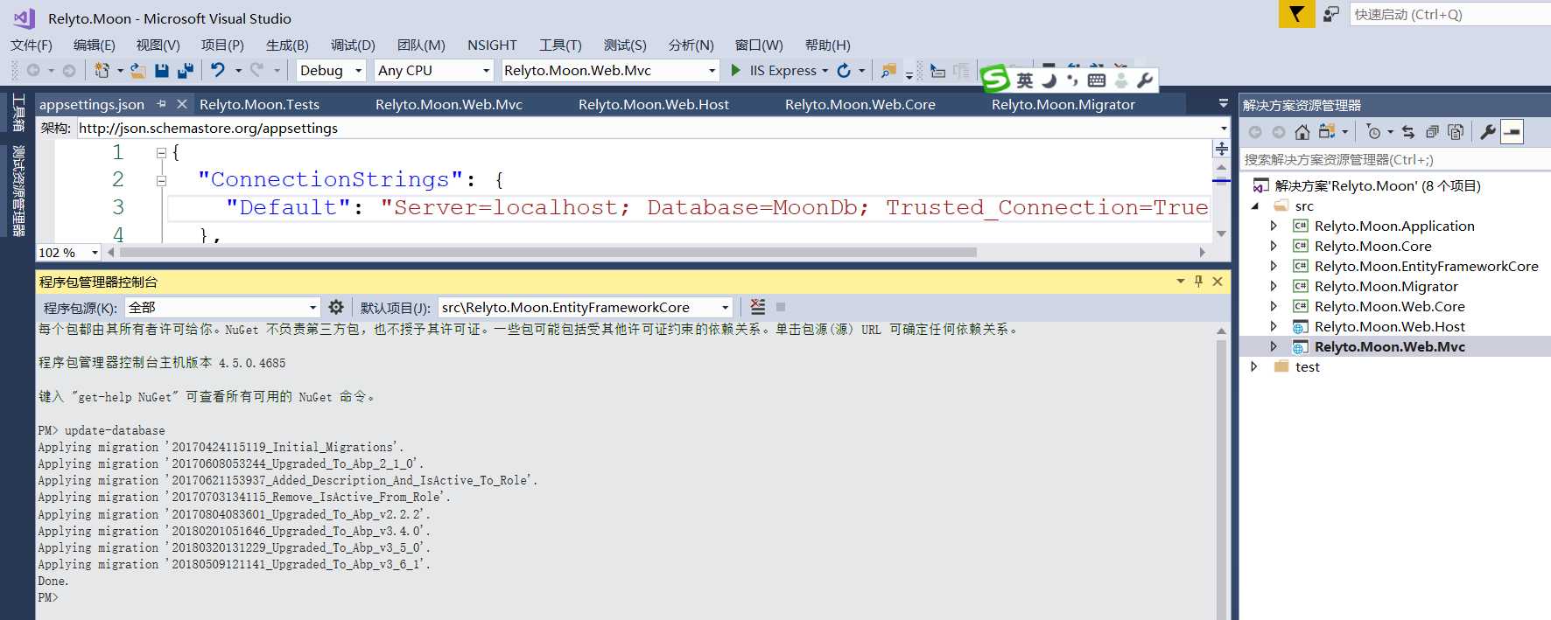The width and height of the screenshot is (1551, 620).
Task: Open Sogou settings wrench icon
Action: (1144, 80)
